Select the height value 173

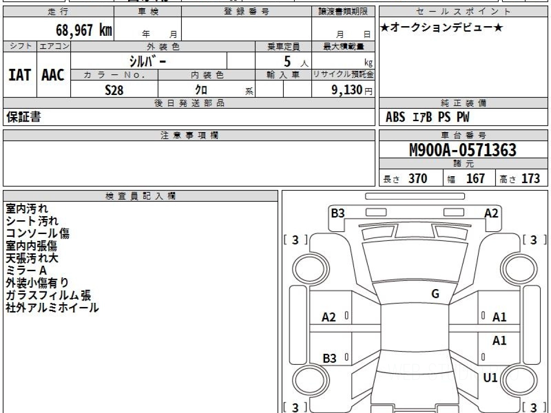[530, 179]
